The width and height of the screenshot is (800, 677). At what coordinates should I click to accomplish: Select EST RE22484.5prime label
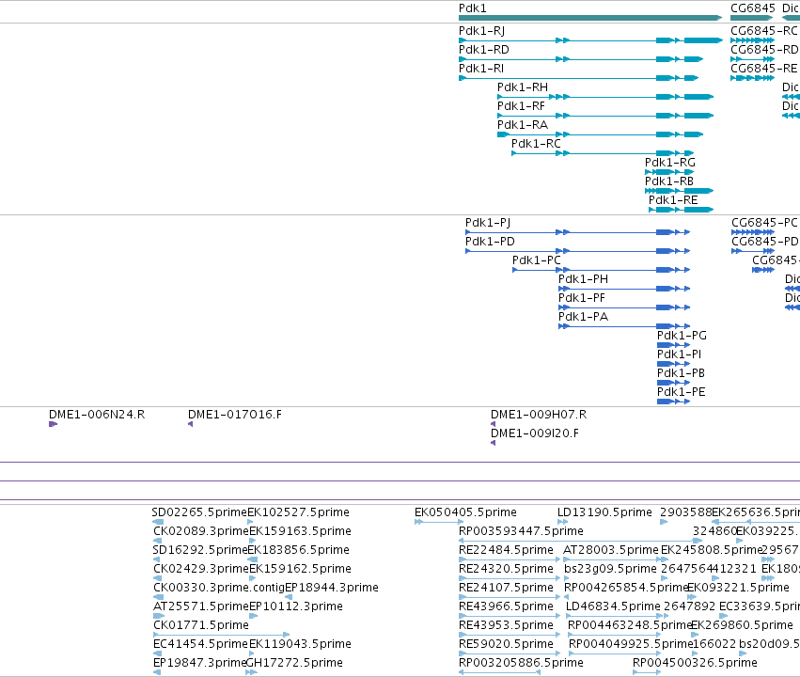(x=506, y=550)
